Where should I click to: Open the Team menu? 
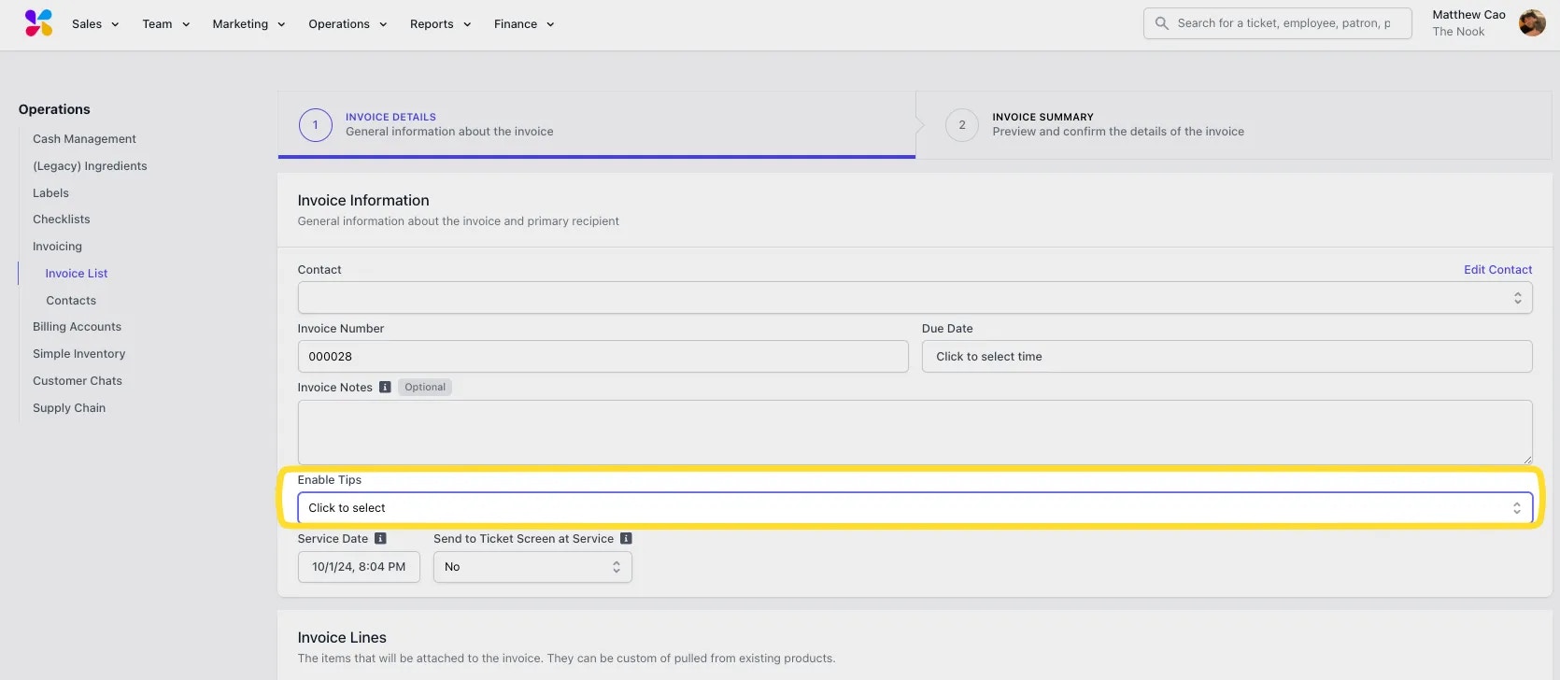166,24
